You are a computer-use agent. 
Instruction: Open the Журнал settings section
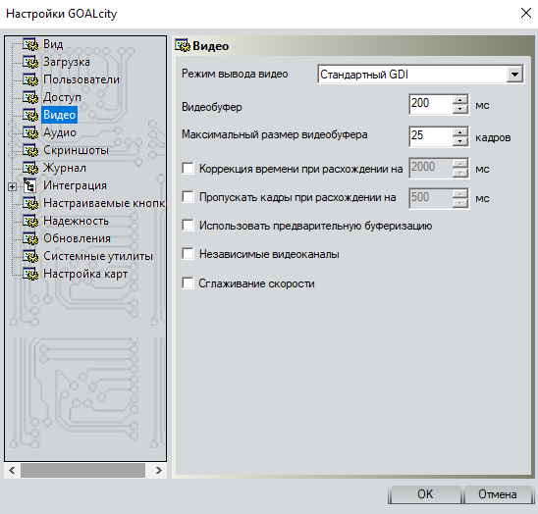[65, 168]
